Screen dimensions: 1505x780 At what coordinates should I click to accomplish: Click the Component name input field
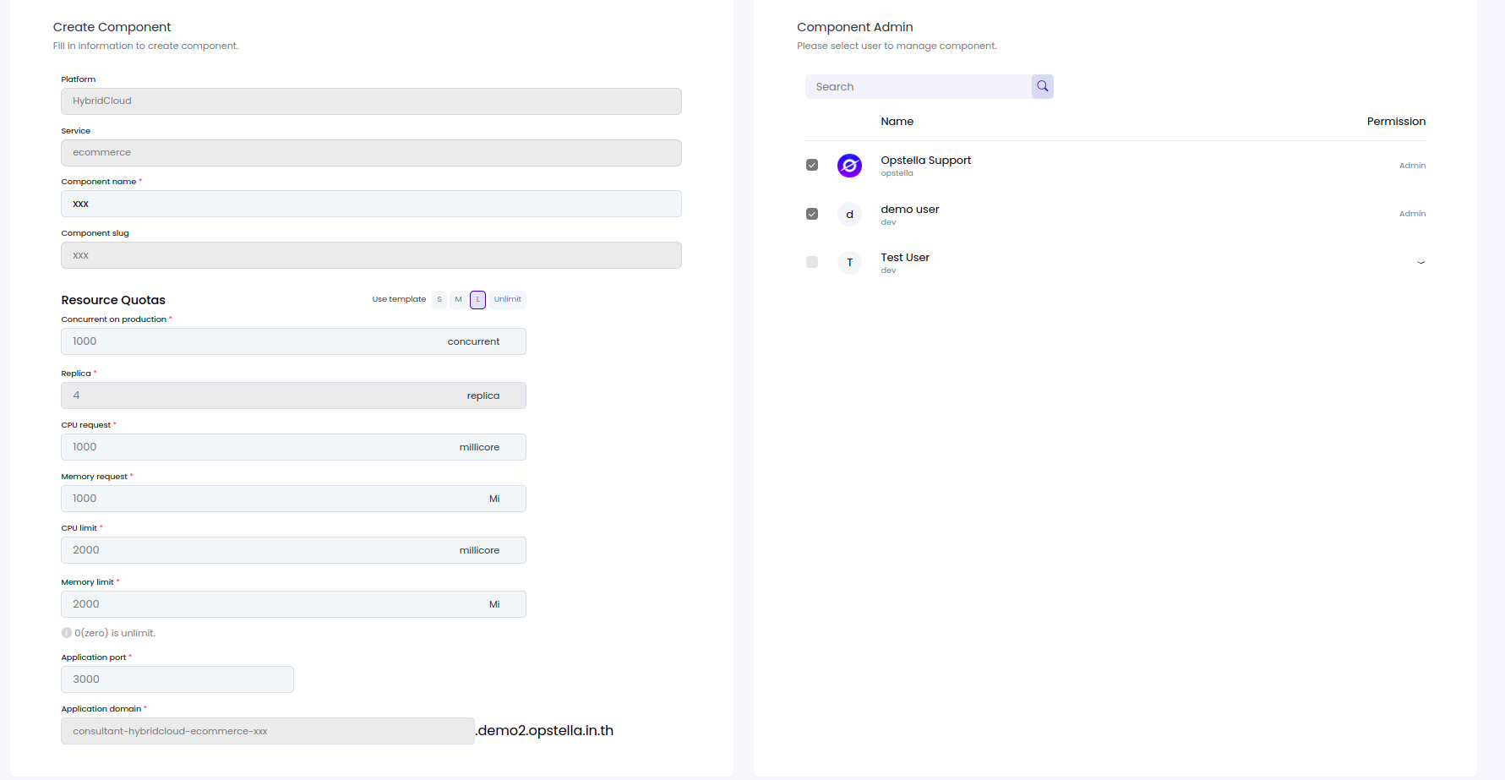371,204
